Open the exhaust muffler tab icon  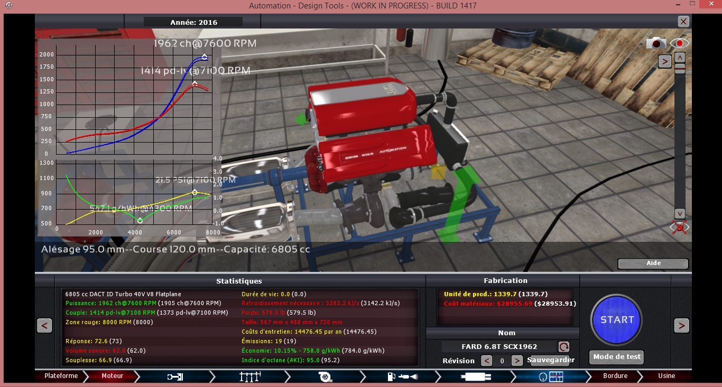click(475, 376)
